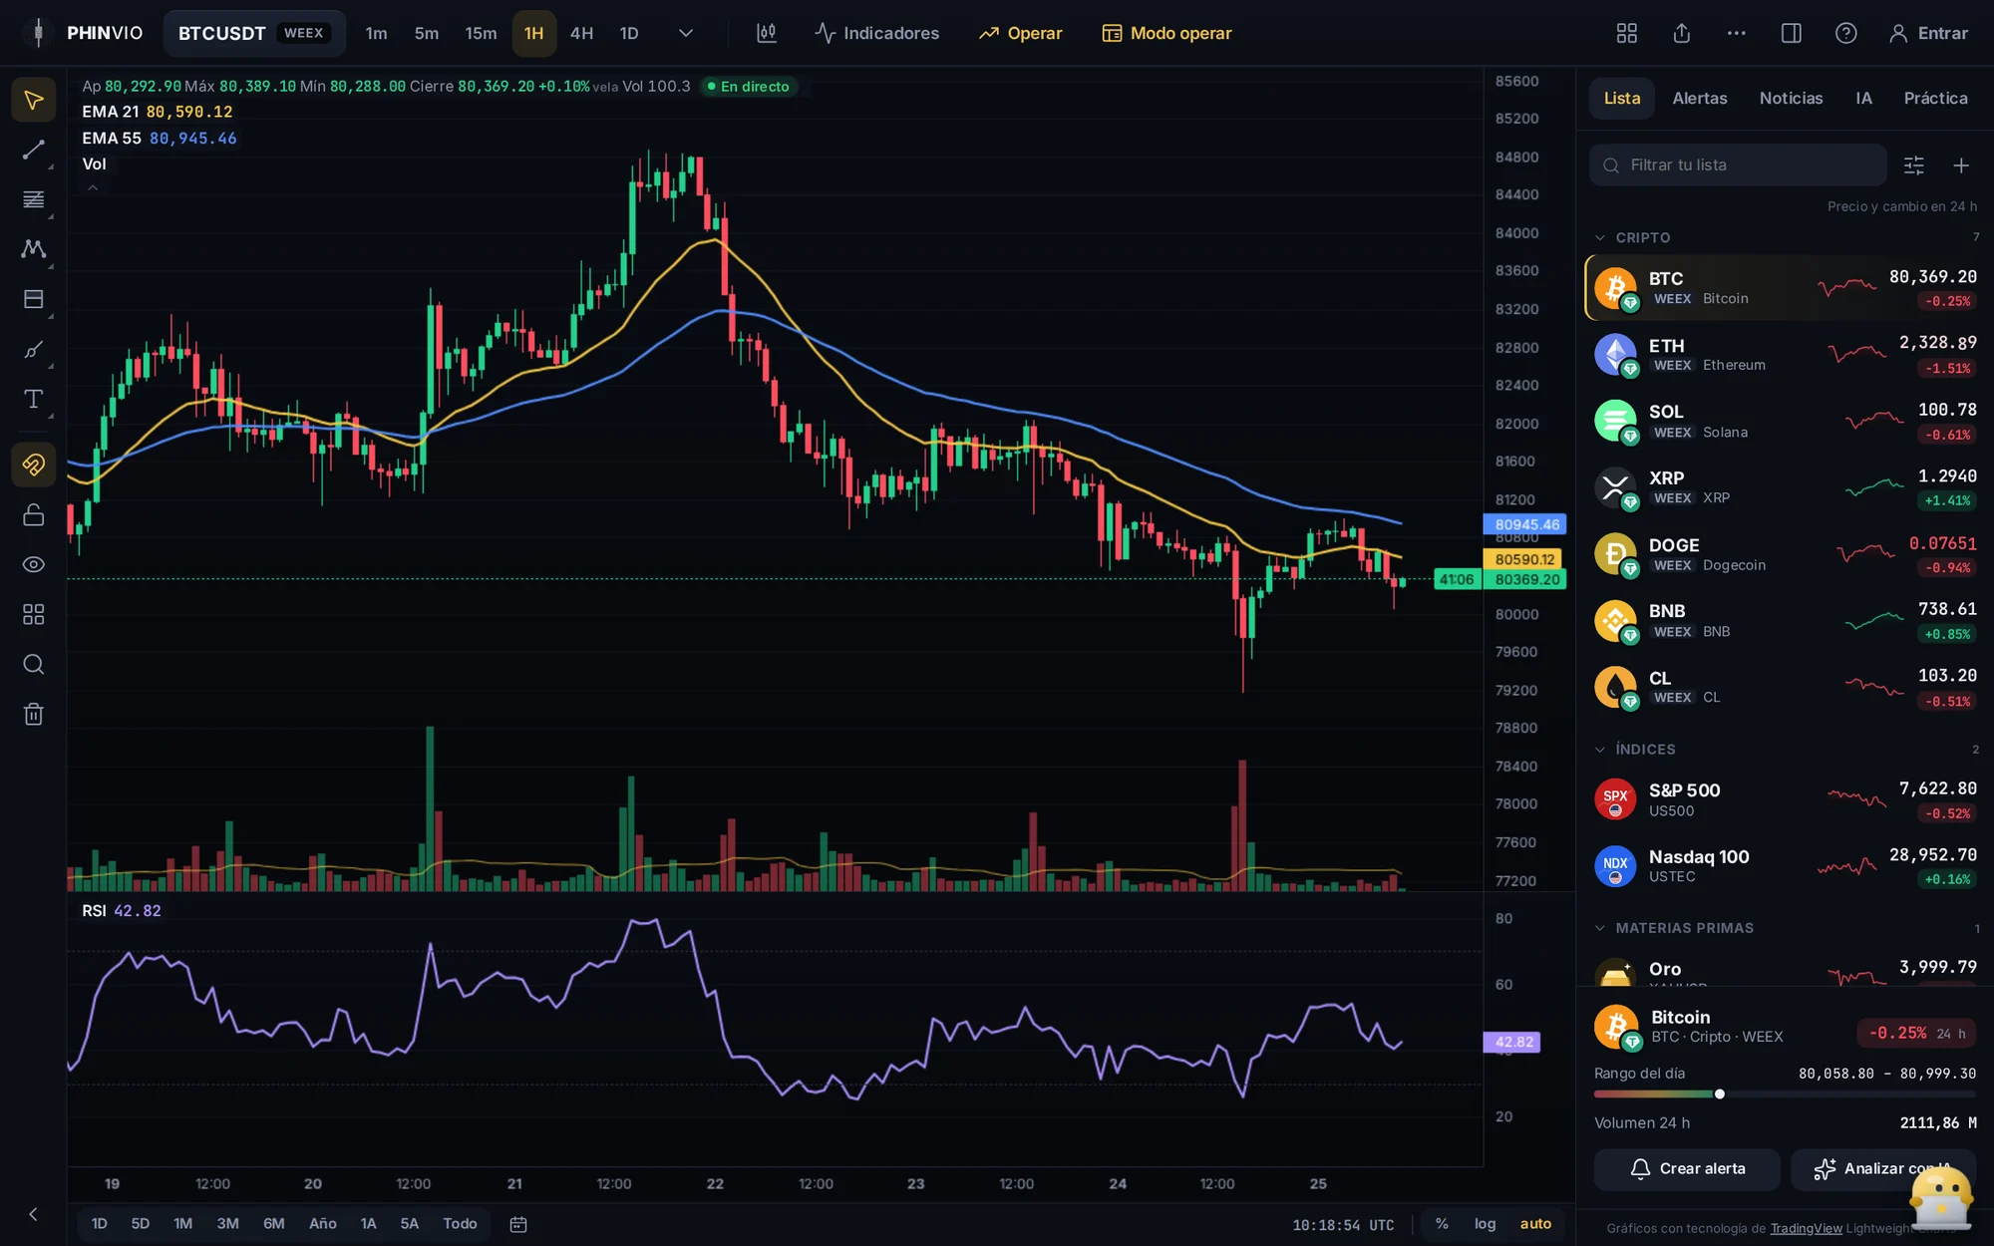Open the position measurement tool

[x=33, y=299]
